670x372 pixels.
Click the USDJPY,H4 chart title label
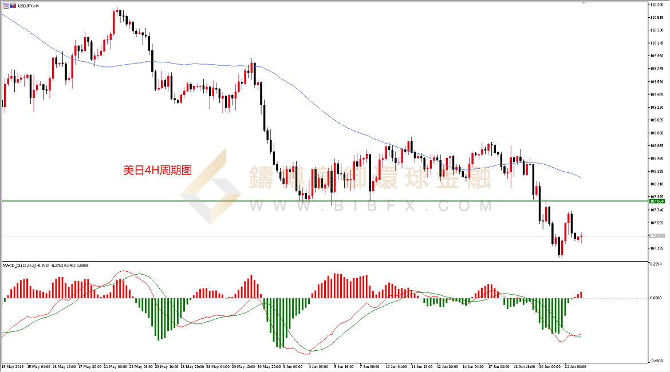pyautogui.click(x=28, y=5)
